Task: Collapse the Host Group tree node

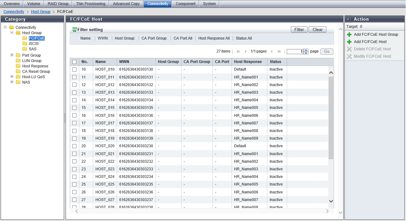Action: pos(12,33)
